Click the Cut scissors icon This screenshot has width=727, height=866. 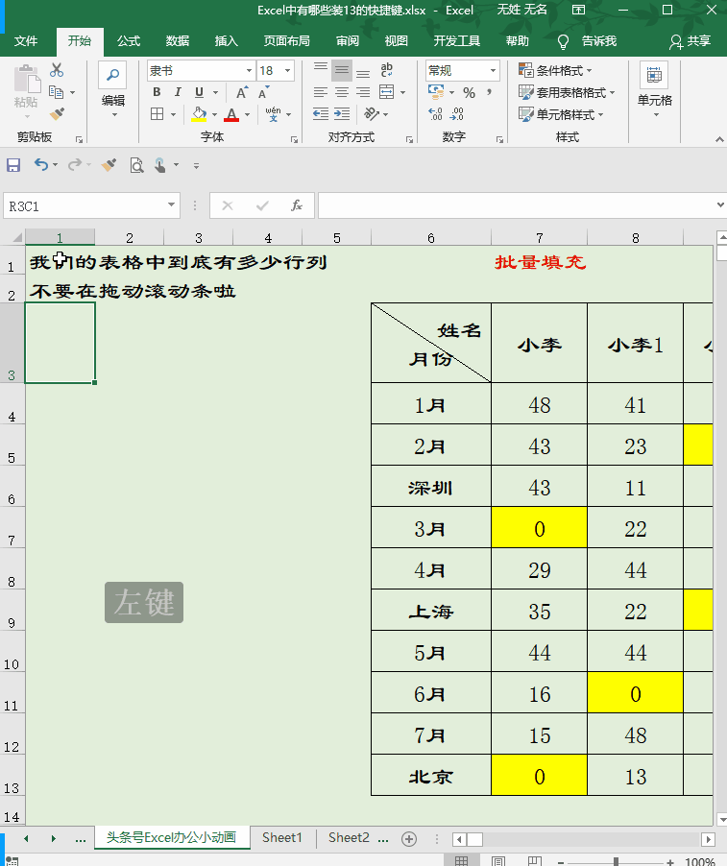(x=57, y=70)
